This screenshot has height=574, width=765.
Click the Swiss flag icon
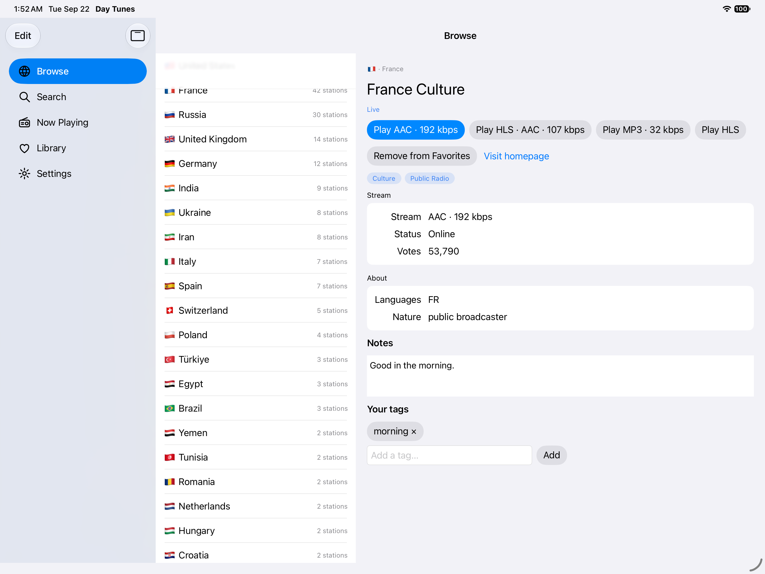click(x=170, y=311)
